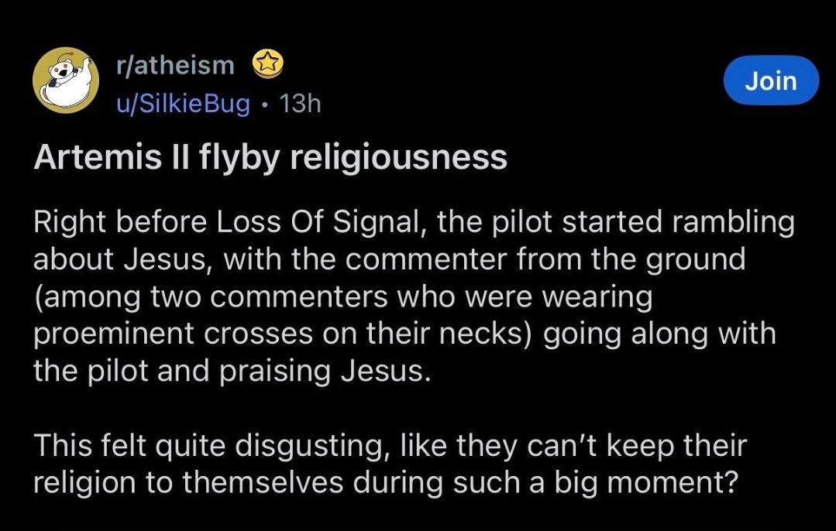Click the word "Artemis" in the title
The height and width of the screenshot is (531, 836).
click(x=87, y=158)
